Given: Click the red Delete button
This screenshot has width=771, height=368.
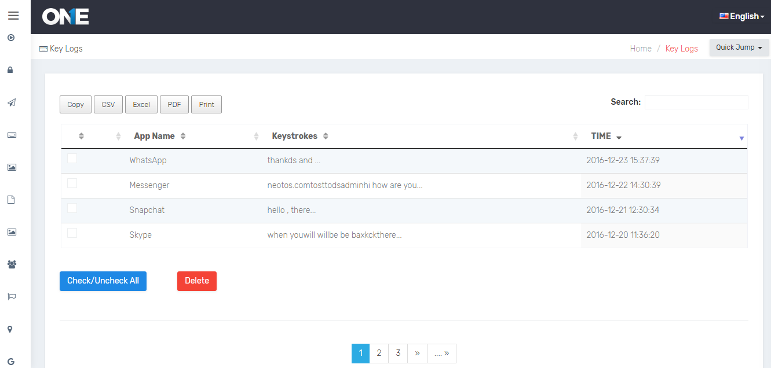Looking at the screenshot, I should pyautogui.click(x=196, y=281).
